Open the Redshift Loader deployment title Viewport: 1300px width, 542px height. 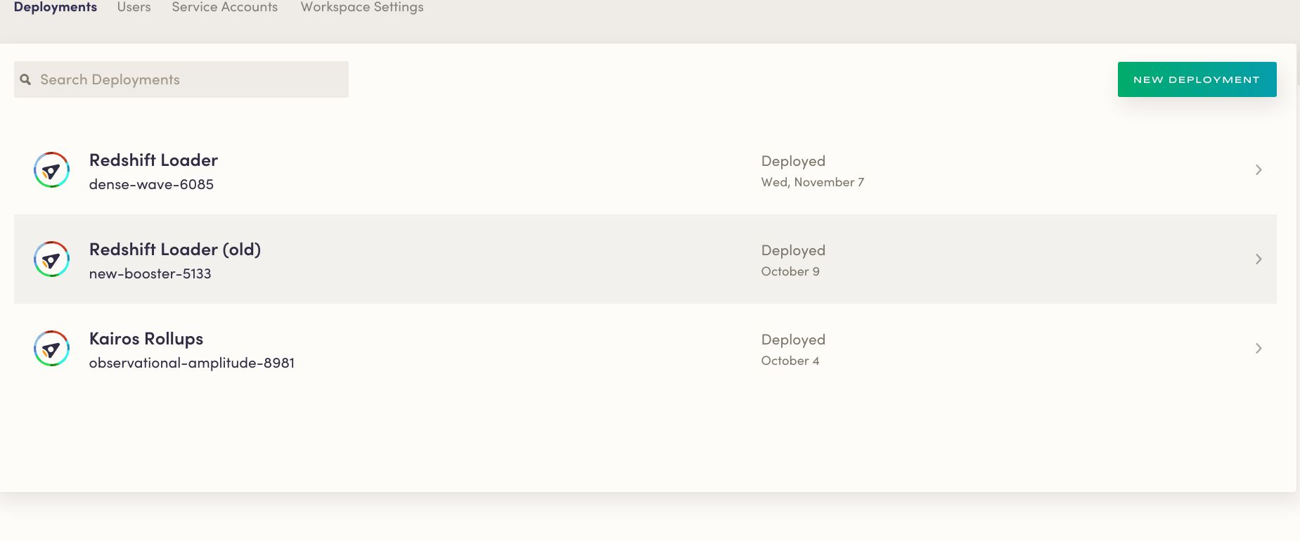tap(153, 160)
